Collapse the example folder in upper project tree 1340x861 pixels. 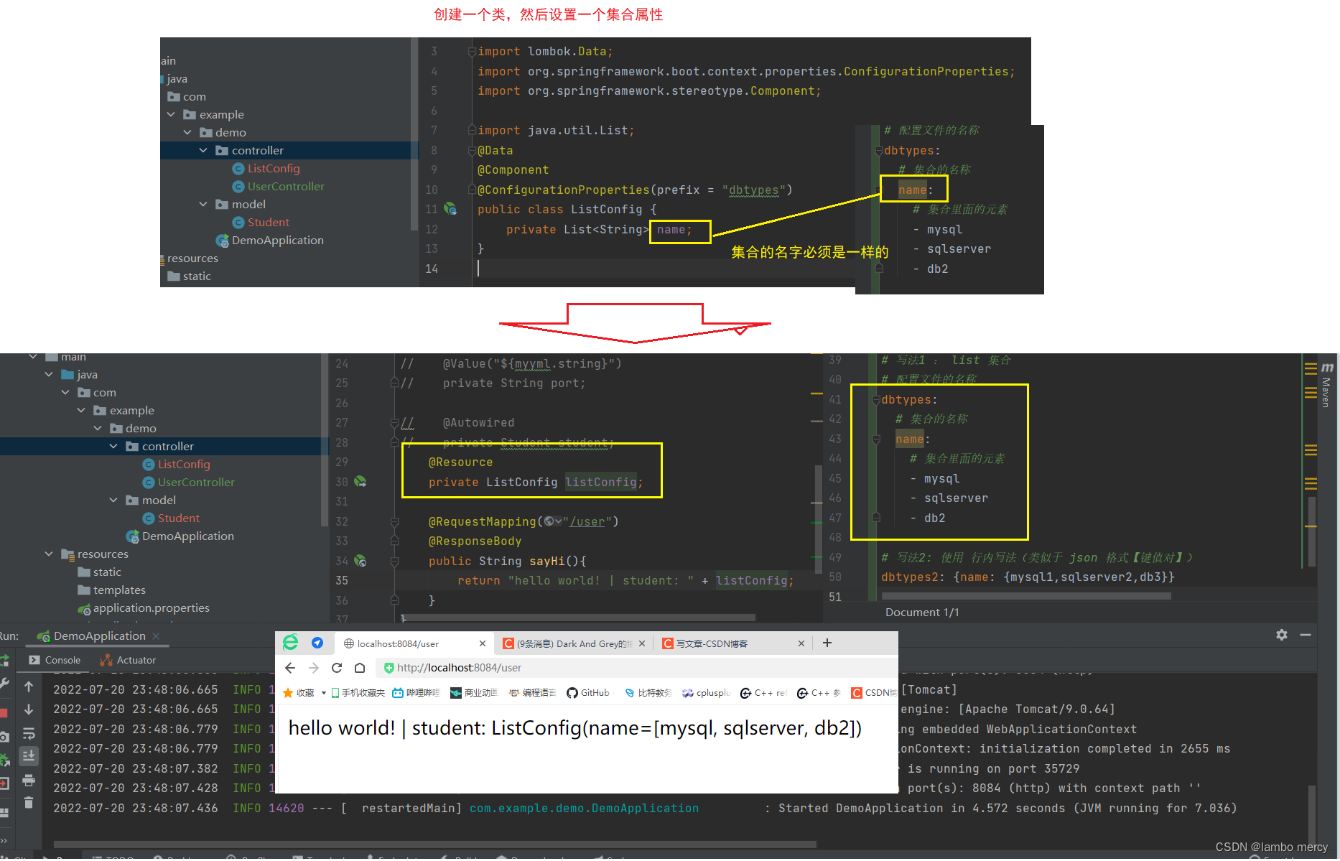(171, 115)
